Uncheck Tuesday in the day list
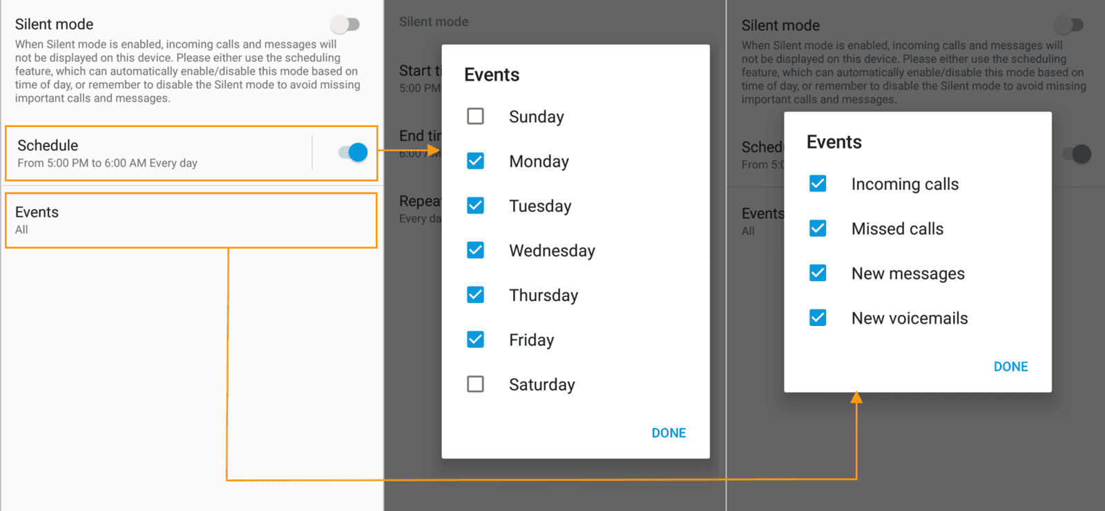This screenshot has width=1105, height=511. coord(475,206)
